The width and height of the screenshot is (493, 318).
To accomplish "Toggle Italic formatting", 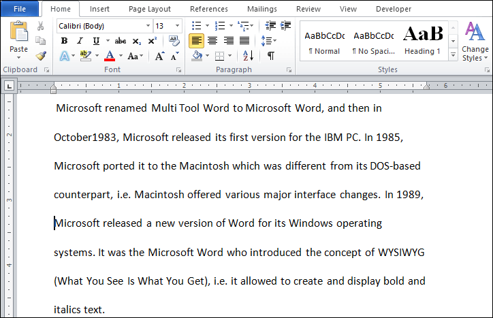I will [x=80, y=41].
